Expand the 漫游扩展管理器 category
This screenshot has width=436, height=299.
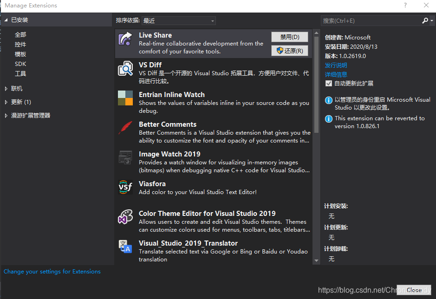pos(6,116)
